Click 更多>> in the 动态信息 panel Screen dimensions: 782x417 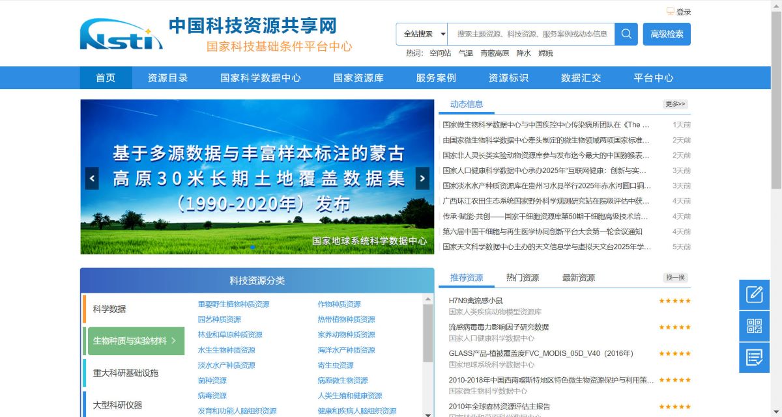click(x=675, y=104)
